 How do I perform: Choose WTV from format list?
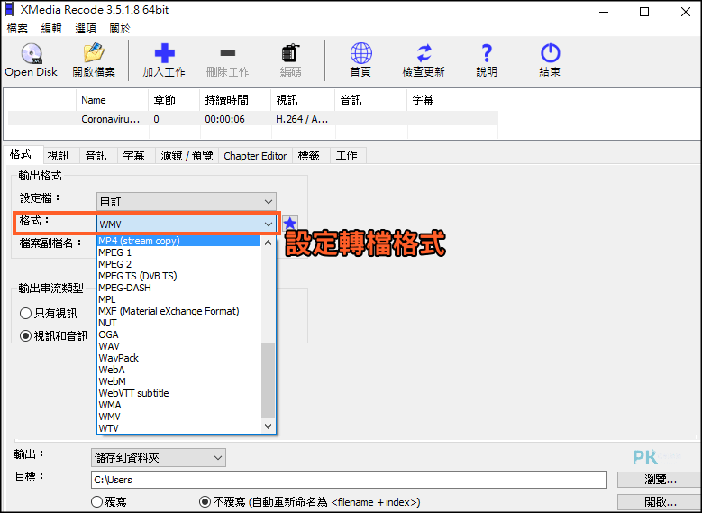pyautogui.click(x=178, y=428)
